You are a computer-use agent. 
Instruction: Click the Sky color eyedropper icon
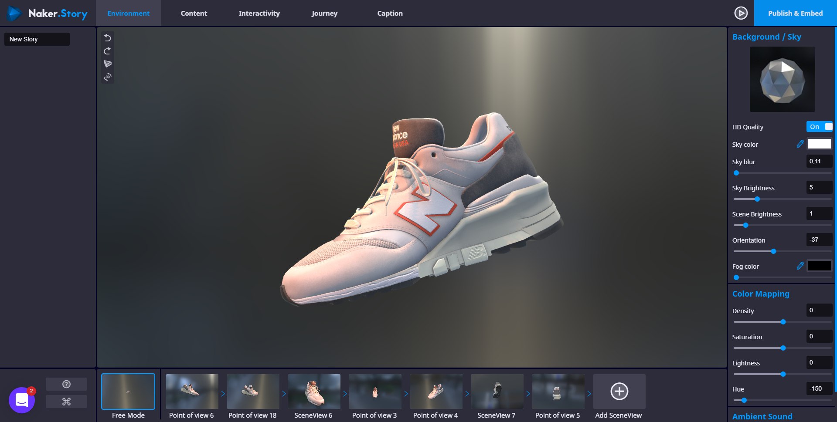coord(800,144)
